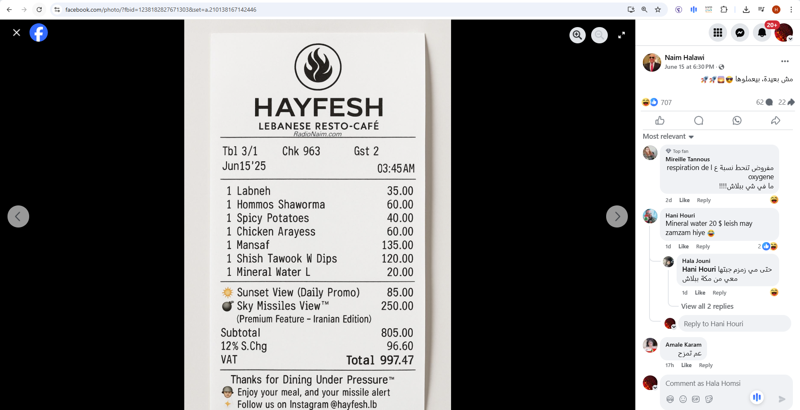Expand View all 2 replies
This screenshot has height=410, width=800.
click(x=707, y=306)
